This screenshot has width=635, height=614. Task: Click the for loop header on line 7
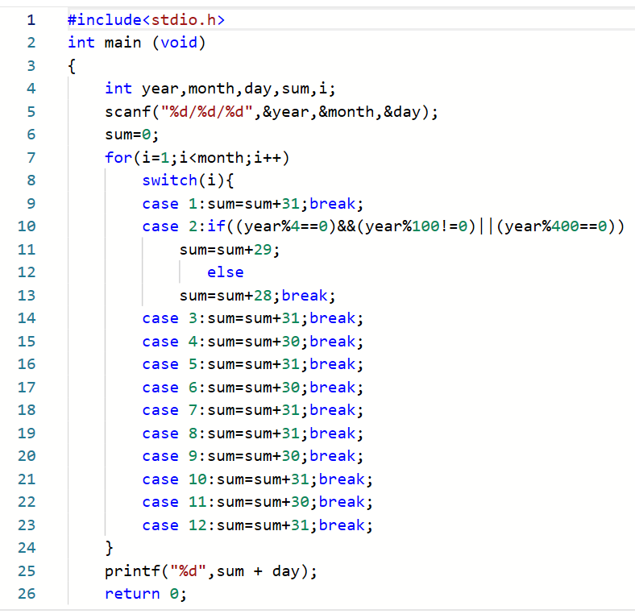coord(197,158)
